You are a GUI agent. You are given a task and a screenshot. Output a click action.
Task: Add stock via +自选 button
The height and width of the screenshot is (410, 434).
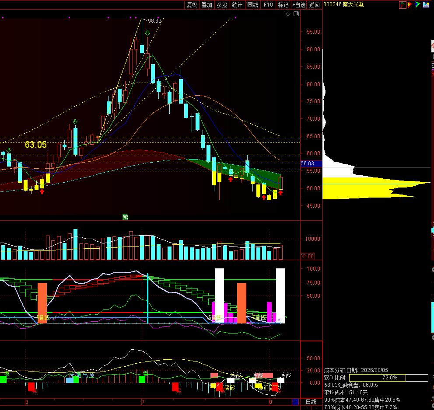pyautogui.click(x=299, y=5)
